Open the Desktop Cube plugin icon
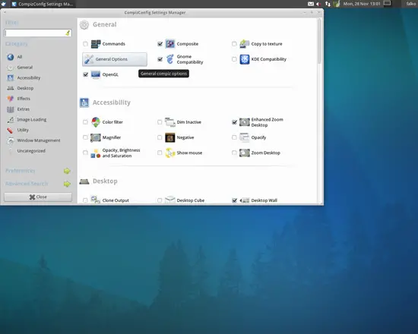The image size is (418, 334). pyautogui.click(x=170, y=200)
